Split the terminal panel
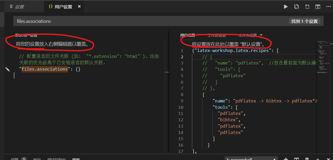 (x=297, y=159)
